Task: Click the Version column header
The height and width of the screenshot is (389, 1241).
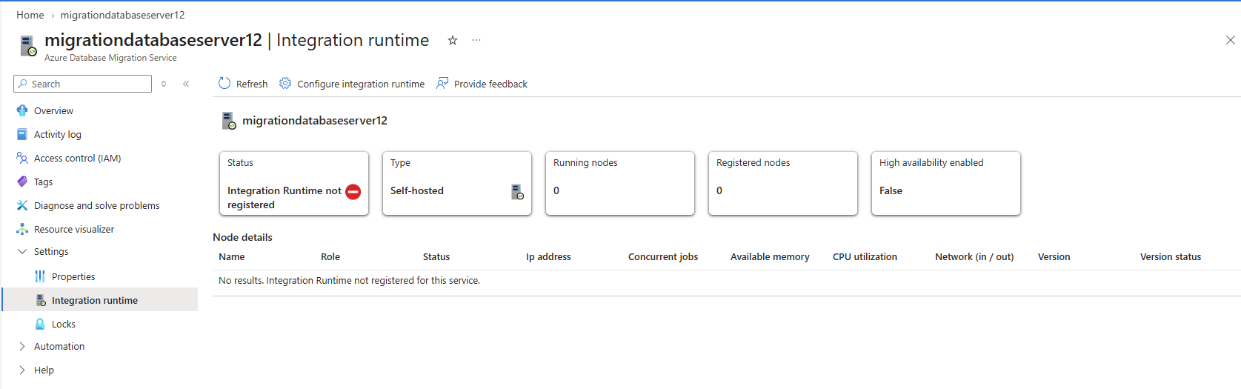Action: [x=1054, y=257]
